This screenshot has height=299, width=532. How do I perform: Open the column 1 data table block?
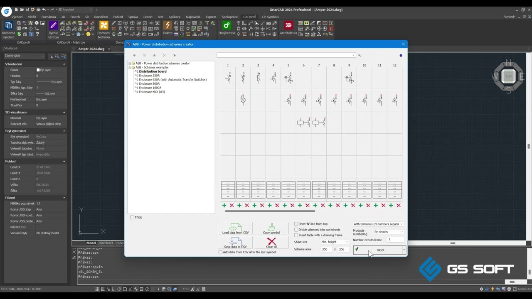pos(228,190)
